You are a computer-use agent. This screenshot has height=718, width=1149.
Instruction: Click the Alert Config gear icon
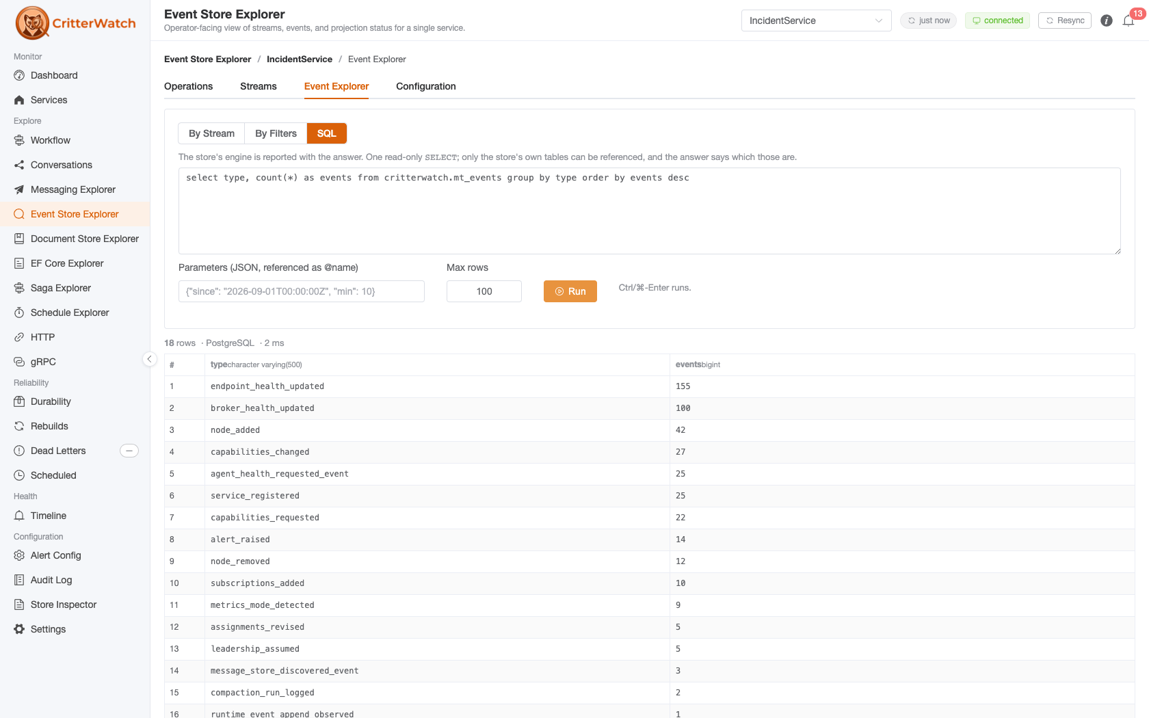(x=19, y=555)
